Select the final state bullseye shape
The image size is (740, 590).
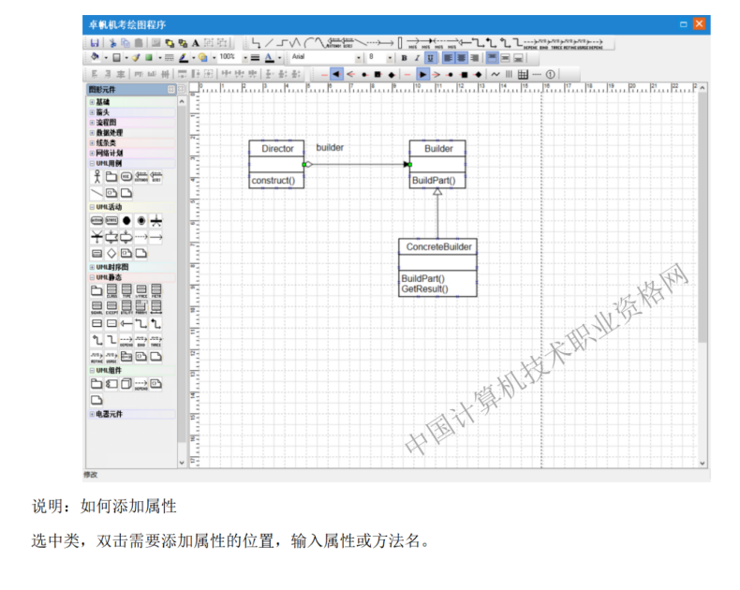point(141,221)
